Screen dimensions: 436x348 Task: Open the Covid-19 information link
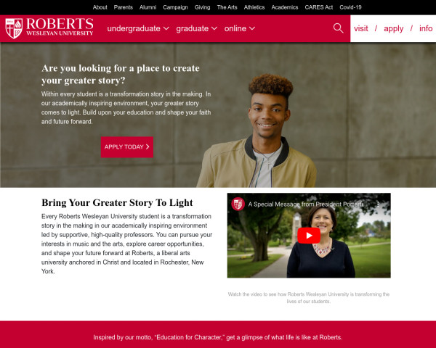click(350, 7)
